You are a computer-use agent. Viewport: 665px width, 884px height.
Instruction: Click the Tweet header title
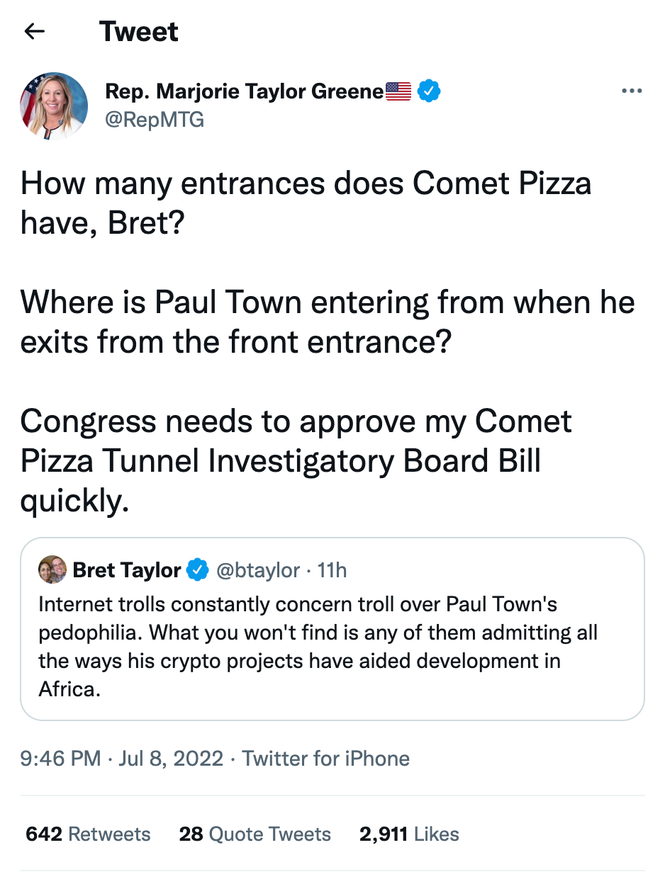pyautogui.click(x=139, y=32)
